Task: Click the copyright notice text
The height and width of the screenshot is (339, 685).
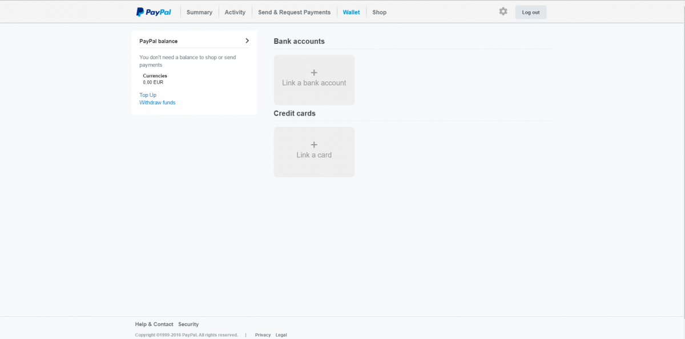Action: click(187, 335)
